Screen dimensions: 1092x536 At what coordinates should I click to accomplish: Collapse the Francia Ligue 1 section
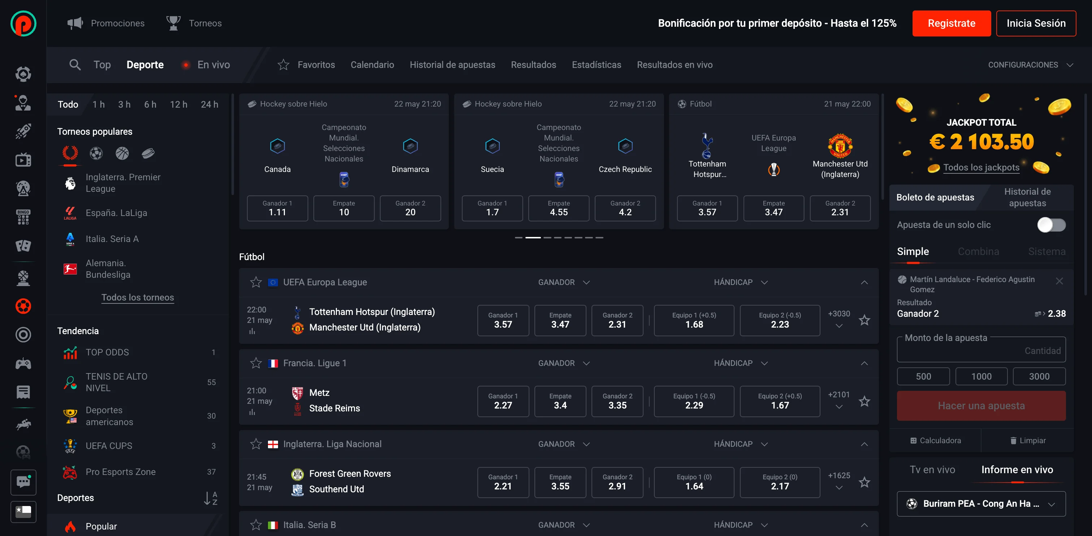coord(864,363)
